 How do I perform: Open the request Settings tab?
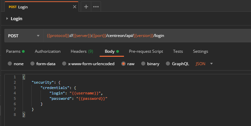click(200, 51)
